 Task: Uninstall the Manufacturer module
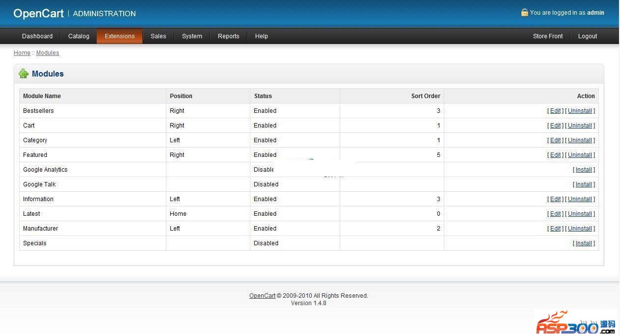tap(580, 229)
